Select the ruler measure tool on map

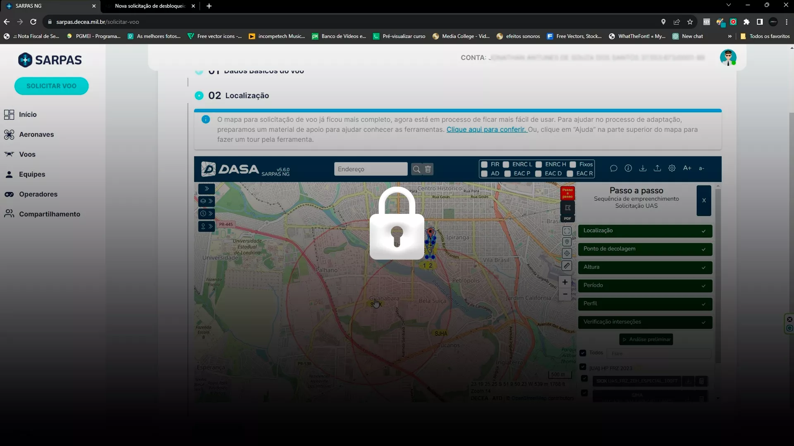(567, 266)
